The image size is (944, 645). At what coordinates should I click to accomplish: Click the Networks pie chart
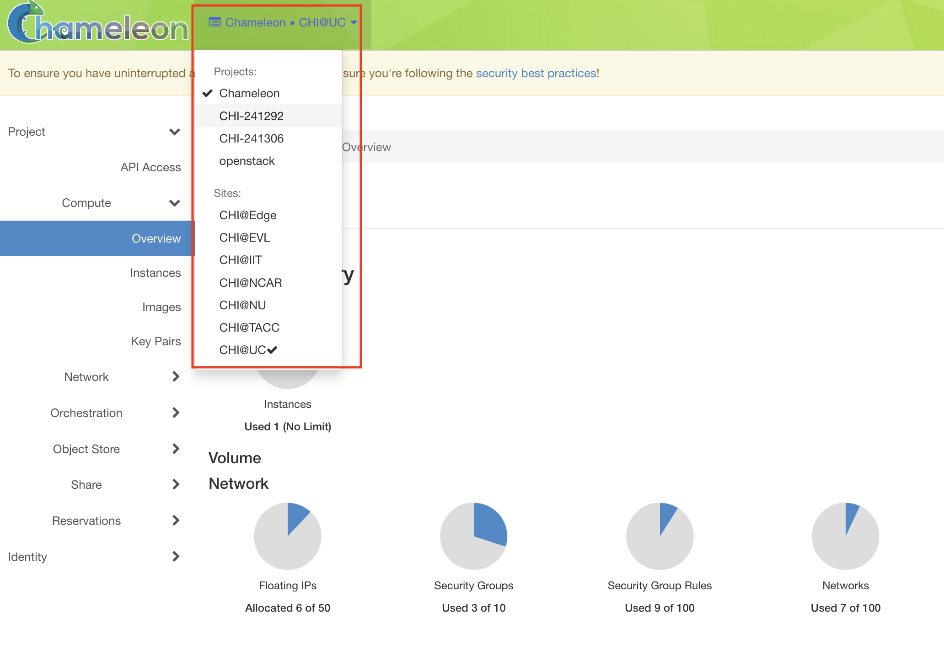(x=846, y=536)
